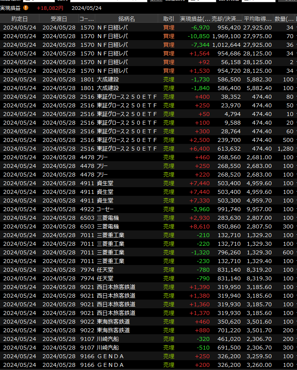Sort by the 受渡日 column header
Screen dimensions: 297x370
tap(59, 19)
